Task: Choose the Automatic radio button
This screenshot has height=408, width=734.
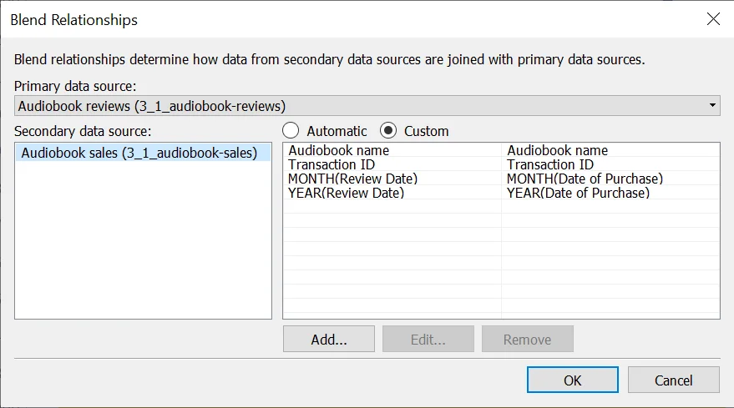Action: tap(291, 131)
